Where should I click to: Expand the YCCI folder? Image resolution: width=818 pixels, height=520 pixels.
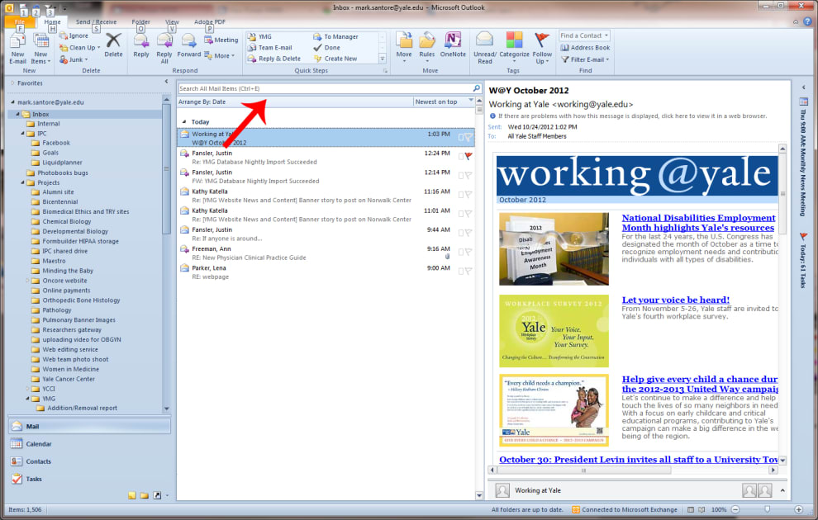coord(27,389)
